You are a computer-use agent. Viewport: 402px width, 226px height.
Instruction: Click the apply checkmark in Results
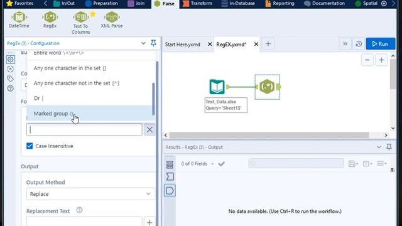tap(221, 164)
